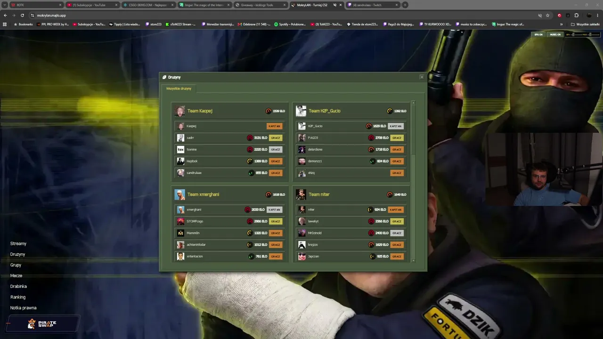Click the Team xmerghani name heading
This screenshot has height=339, width=603.
point(203,194)
